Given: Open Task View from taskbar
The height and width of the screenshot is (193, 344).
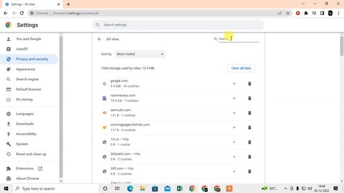Looking at the screenshot, I should [117, 188].
